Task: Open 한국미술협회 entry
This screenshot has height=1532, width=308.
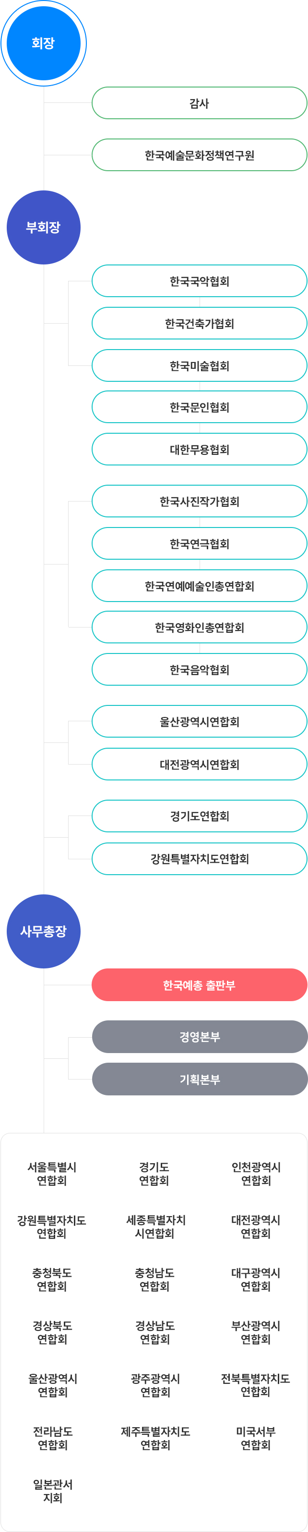Action: [x=200, y=365]
